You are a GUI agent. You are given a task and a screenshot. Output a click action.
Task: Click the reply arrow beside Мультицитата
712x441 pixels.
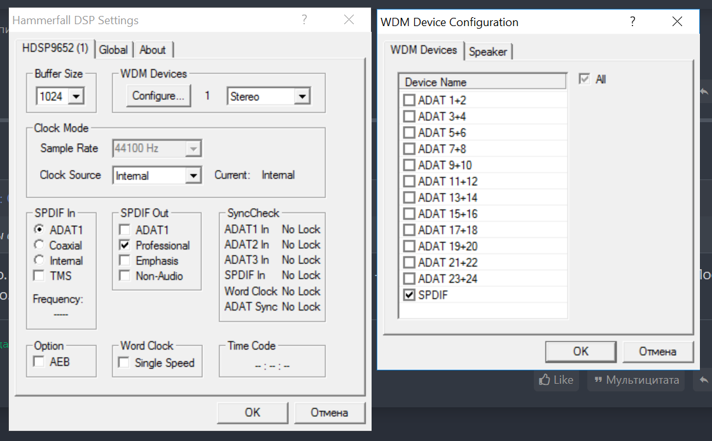(703, 380)
